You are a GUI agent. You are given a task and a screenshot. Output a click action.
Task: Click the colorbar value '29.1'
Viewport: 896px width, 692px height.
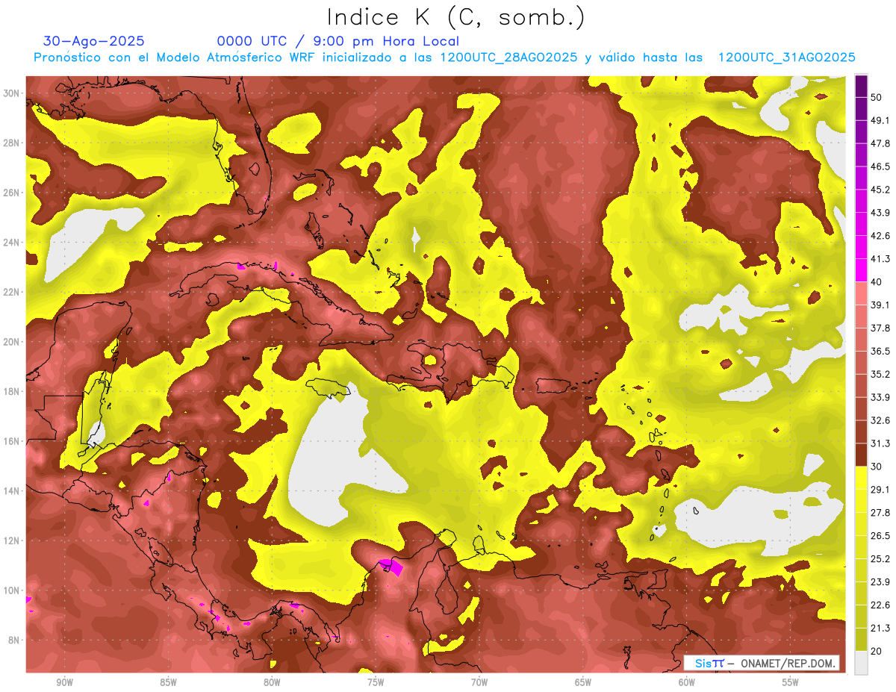coord(880,489)
